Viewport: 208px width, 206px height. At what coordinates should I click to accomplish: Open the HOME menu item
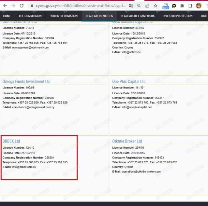tap(7, 16)
